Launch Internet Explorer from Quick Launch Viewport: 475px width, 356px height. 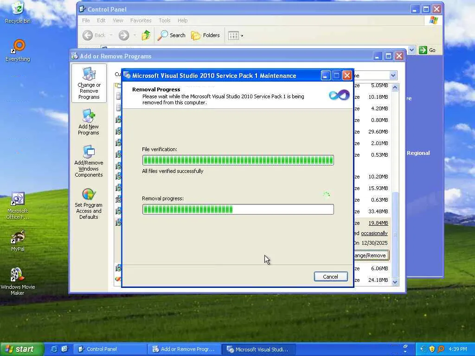(54, 349)
